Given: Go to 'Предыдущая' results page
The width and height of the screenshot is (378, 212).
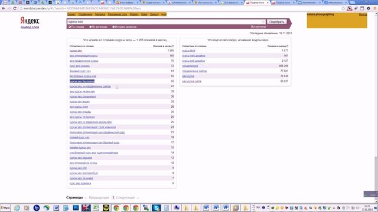Looking at the screenshot, I should tap(99, 198).
